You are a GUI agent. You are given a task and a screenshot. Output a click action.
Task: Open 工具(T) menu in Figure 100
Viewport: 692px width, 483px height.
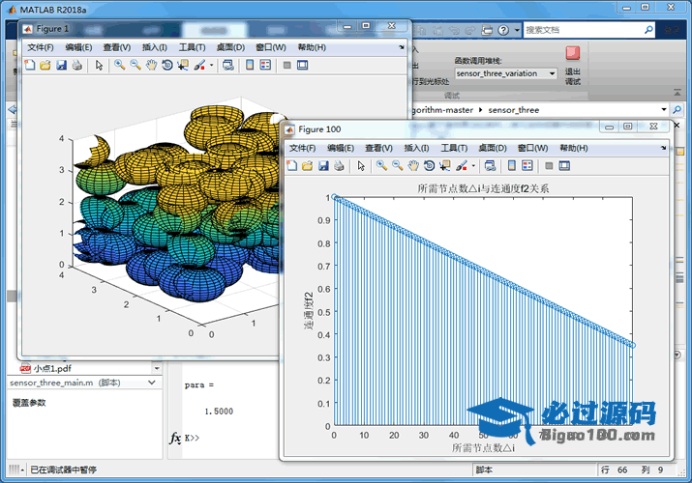coord(454,149)
